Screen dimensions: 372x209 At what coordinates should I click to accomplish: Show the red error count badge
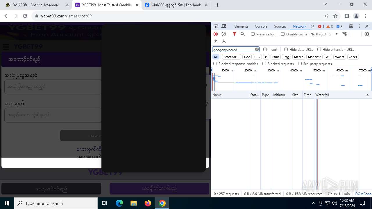pos(321,26)
